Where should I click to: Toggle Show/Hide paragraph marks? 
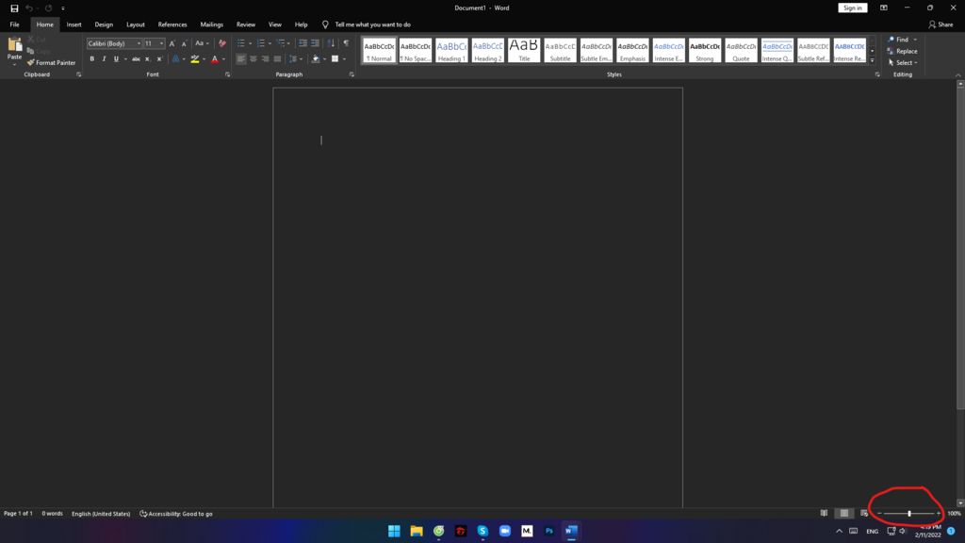click(x=346, y=43)
